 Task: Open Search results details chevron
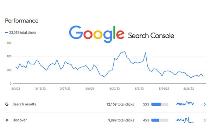pos(205,104)
